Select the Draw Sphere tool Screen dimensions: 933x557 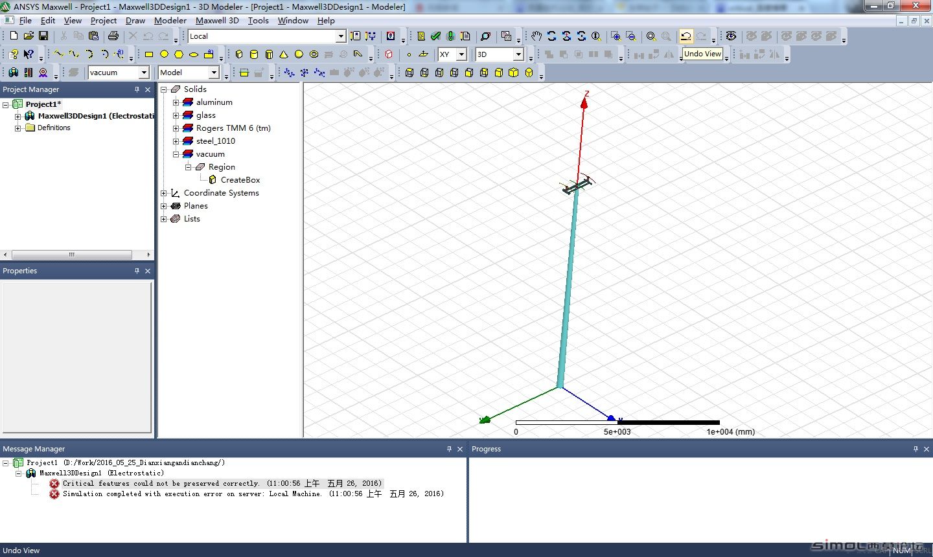pos(299,54)
